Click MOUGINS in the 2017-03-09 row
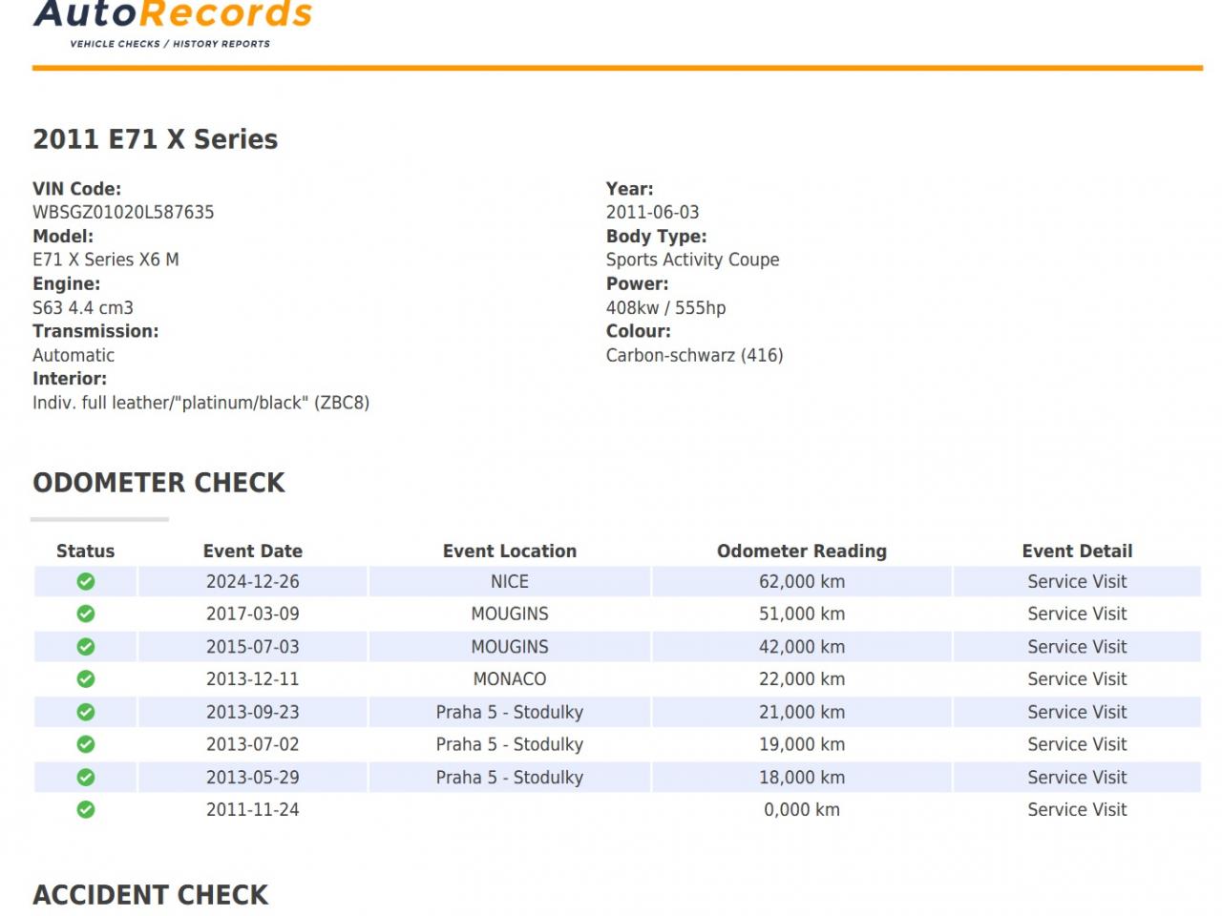 tap(510, 614)
